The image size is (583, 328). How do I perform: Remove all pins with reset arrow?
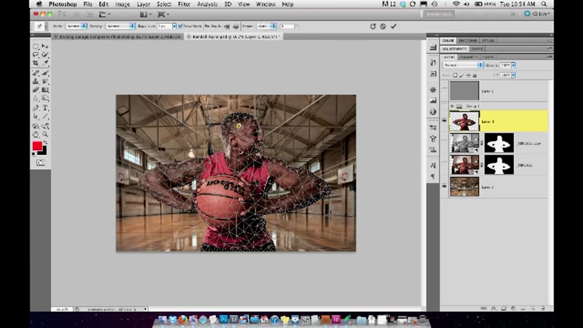[373, 26]
